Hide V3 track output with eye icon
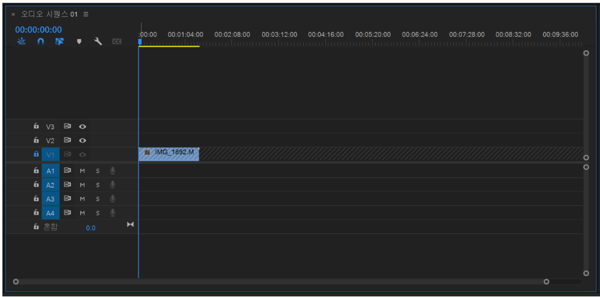Image resolution: width=600 pixels, height=297 pixels. click(82, 127)
